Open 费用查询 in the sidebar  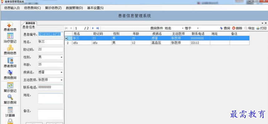[10, 75]
